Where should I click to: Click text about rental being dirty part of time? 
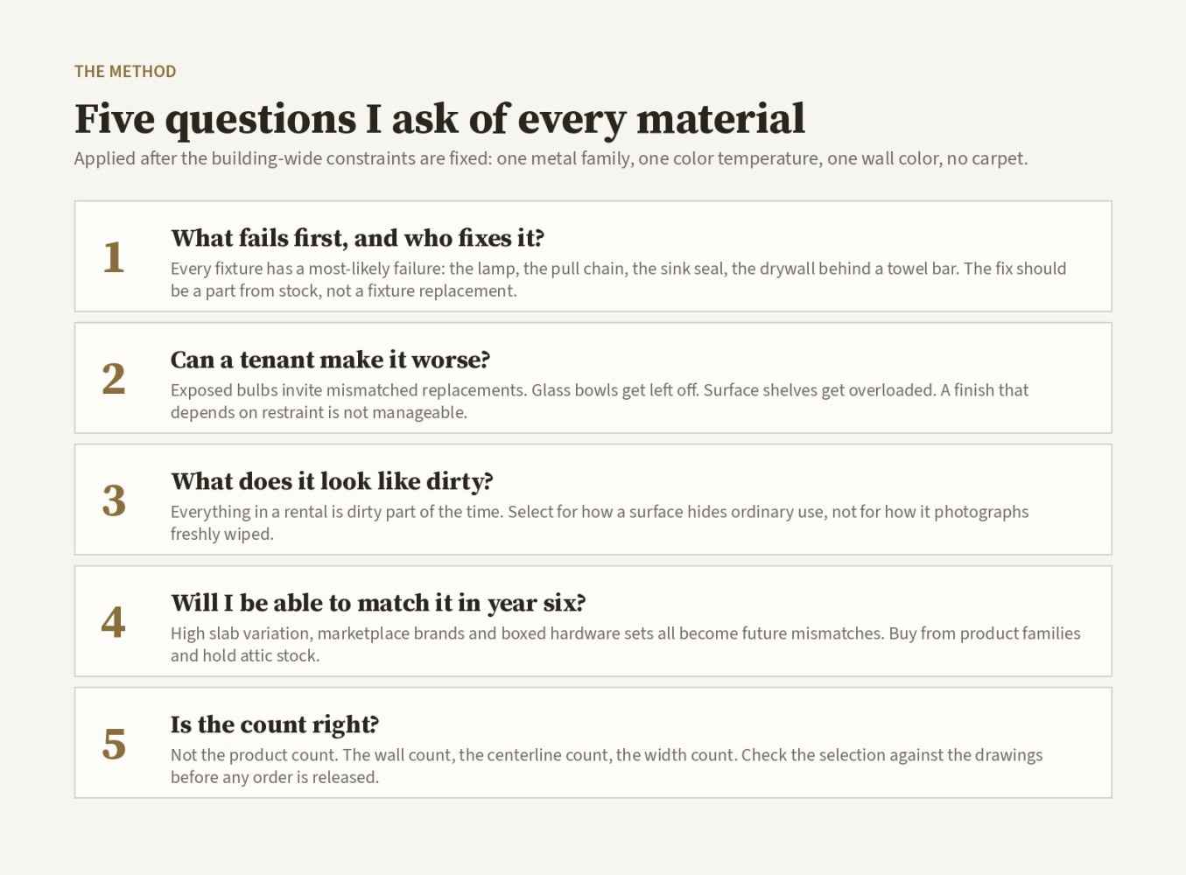click(x=600, y=522)
